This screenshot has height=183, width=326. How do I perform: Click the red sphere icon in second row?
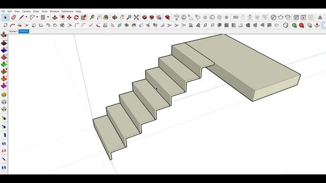[301, 25]
